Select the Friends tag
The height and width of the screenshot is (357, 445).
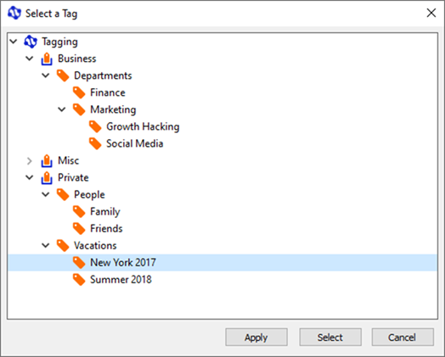tap(106, 229)
